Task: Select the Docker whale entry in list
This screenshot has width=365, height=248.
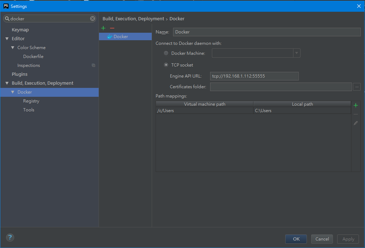Action: click(121, 37)
